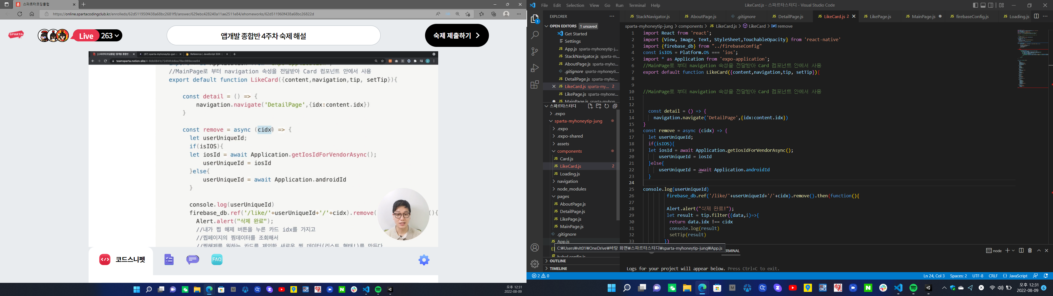Open the Selection menu in VS Code
Image resolution: width=1053 pixels, height=296 pixels.
pos(575,5)
